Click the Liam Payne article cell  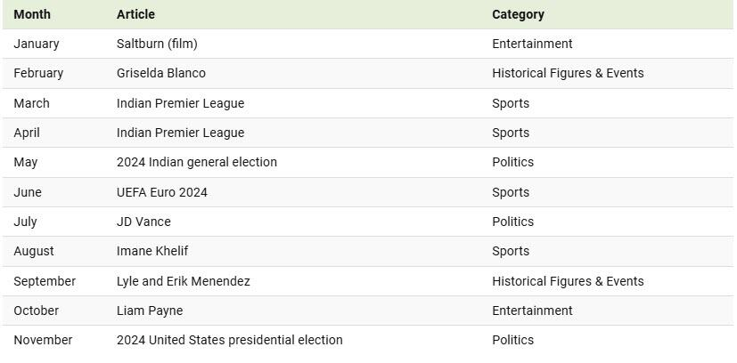pyautogui.click(x=149, y=311)
